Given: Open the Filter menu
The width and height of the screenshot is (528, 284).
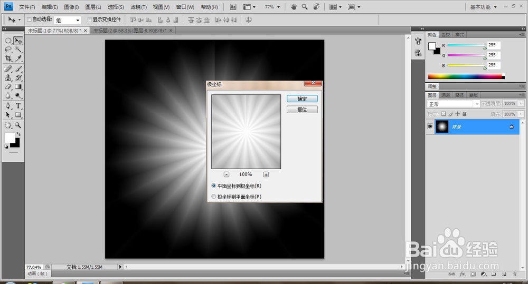Looking at the screenshot, I should (x=138, y=7).
